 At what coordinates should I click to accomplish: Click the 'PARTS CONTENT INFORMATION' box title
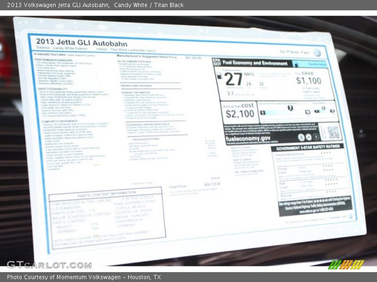[107, 195]
